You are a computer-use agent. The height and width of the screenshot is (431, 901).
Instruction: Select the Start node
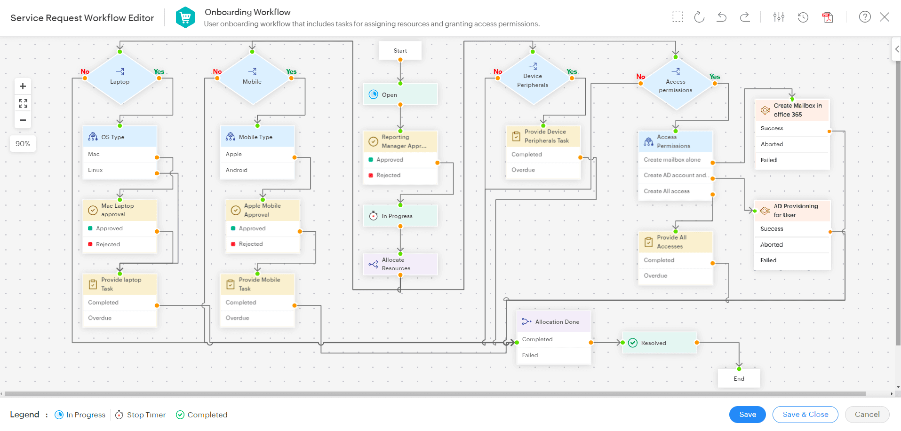click(x=400, y=50)
